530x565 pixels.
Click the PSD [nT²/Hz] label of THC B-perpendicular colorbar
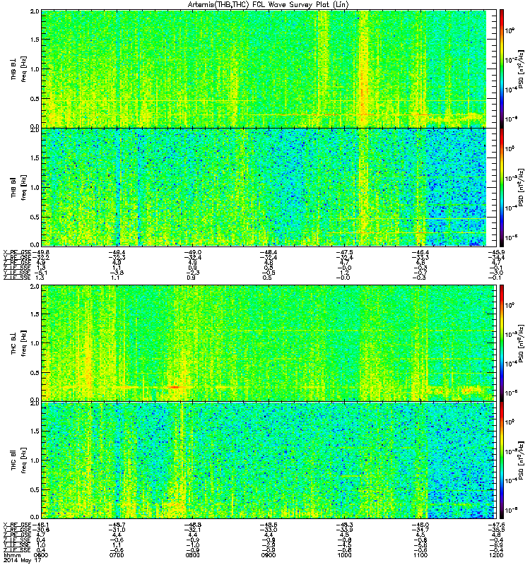coord(521,343)
